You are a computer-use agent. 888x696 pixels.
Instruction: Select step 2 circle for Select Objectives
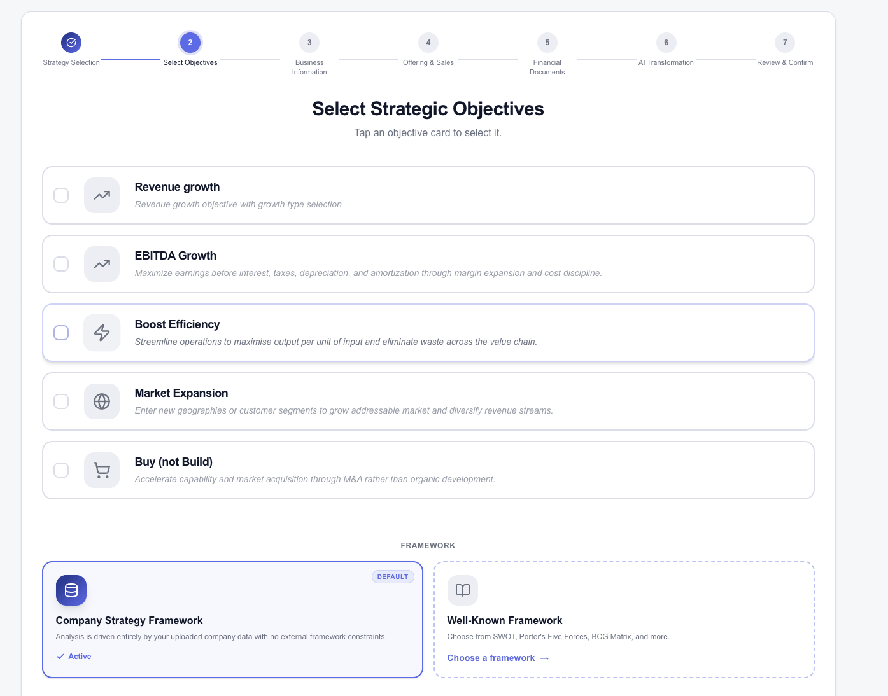190,43
